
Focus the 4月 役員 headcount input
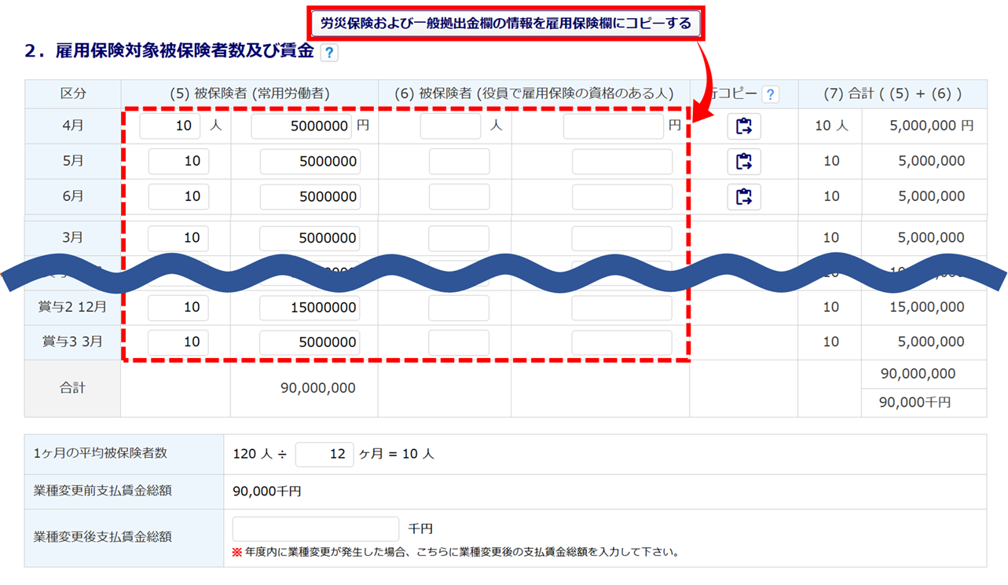tap(450, 126)
